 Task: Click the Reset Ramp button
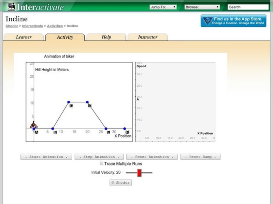pos(201,156)
